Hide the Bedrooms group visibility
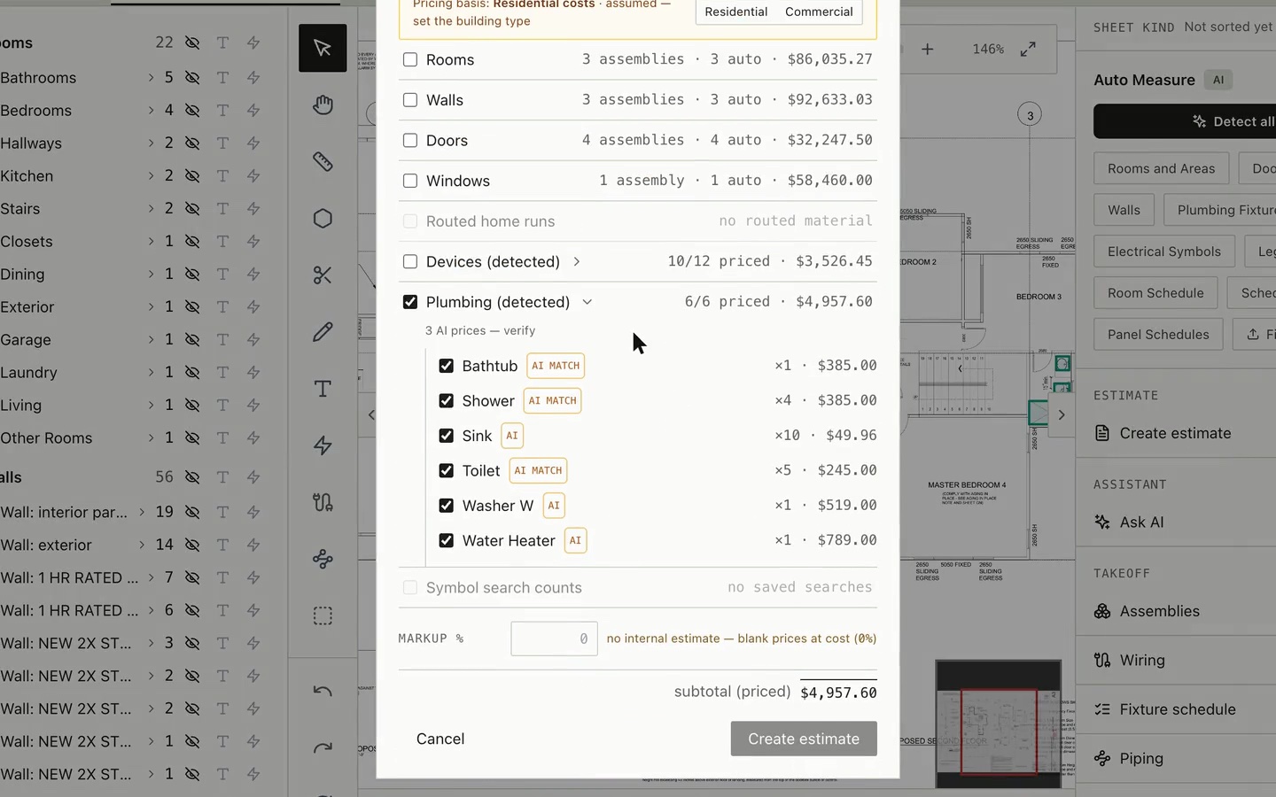 (192, 111)
